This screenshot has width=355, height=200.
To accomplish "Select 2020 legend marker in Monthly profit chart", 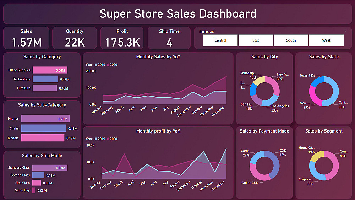I will pos(108,139).
